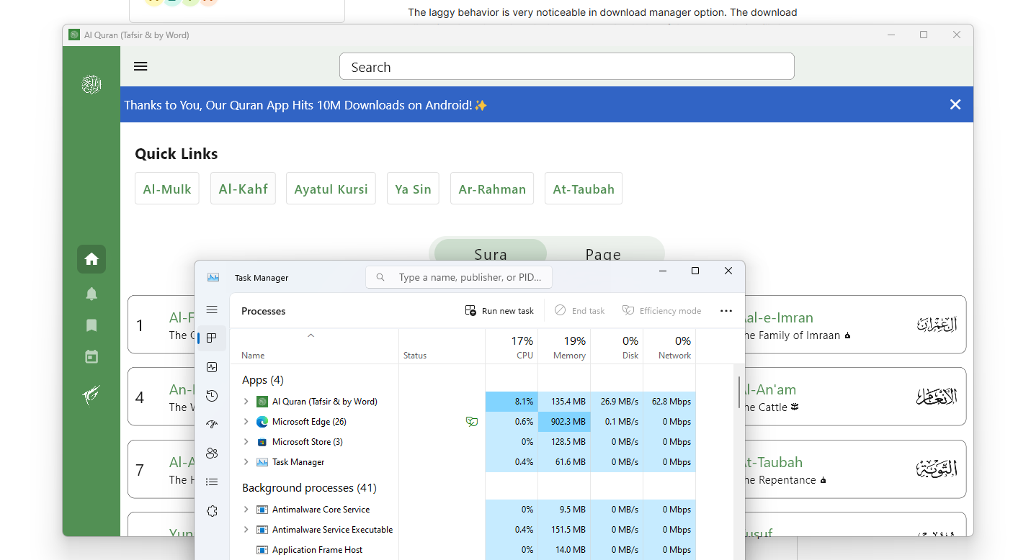The image size is (1031, 560).
Task: Expand Antimalware Core Service process
Action: 246,510
